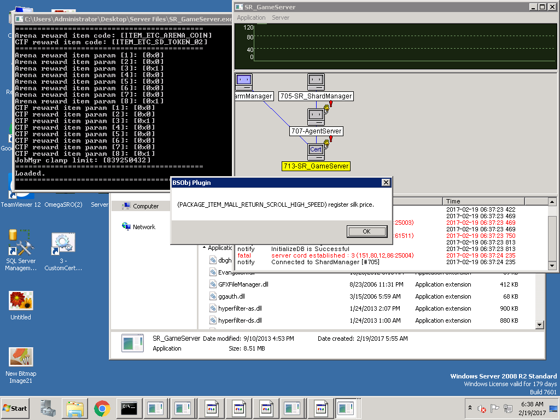This screenshot has width=560, height=420.
Task: Select the SQL Server Management Studio desktop shortcut
Action: [x=21, y=250]
